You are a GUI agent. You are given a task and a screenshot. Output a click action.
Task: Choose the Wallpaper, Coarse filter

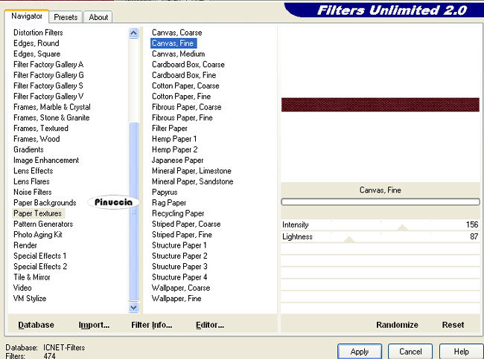tap(181, 288)
